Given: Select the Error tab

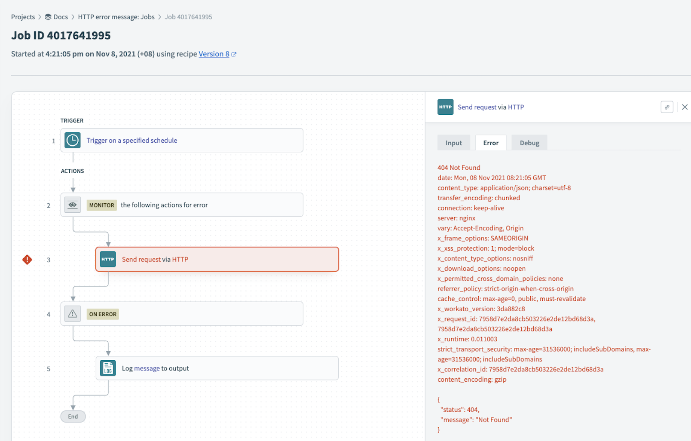Looking at the screenshot, I should (491, 143).
